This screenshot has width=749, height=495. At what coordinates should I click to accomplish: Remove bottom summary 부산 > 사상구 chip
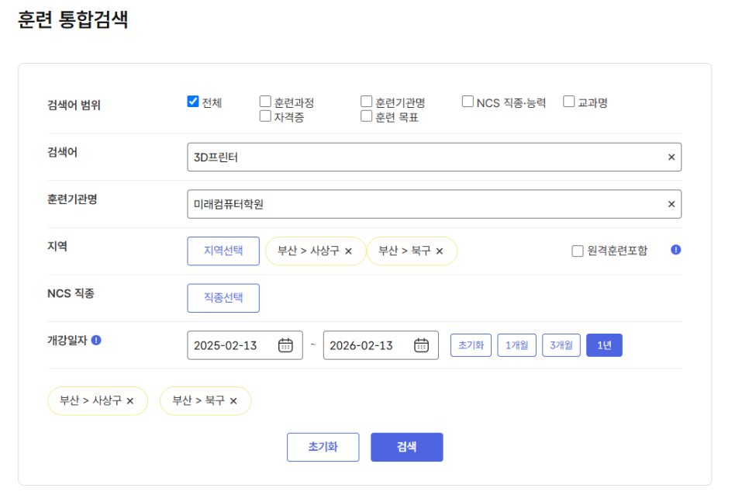[130, 401]
